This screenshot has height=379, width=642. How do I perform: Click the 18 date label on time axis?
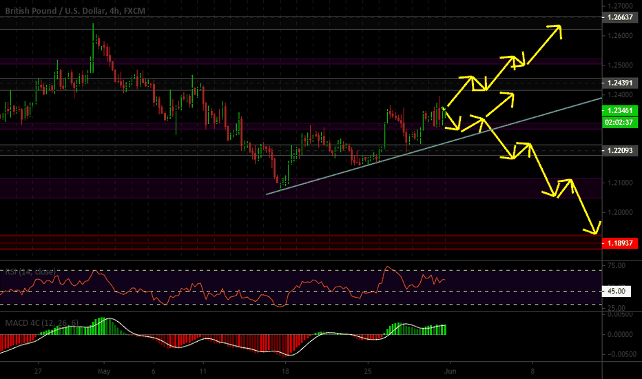tap(285, 371)
